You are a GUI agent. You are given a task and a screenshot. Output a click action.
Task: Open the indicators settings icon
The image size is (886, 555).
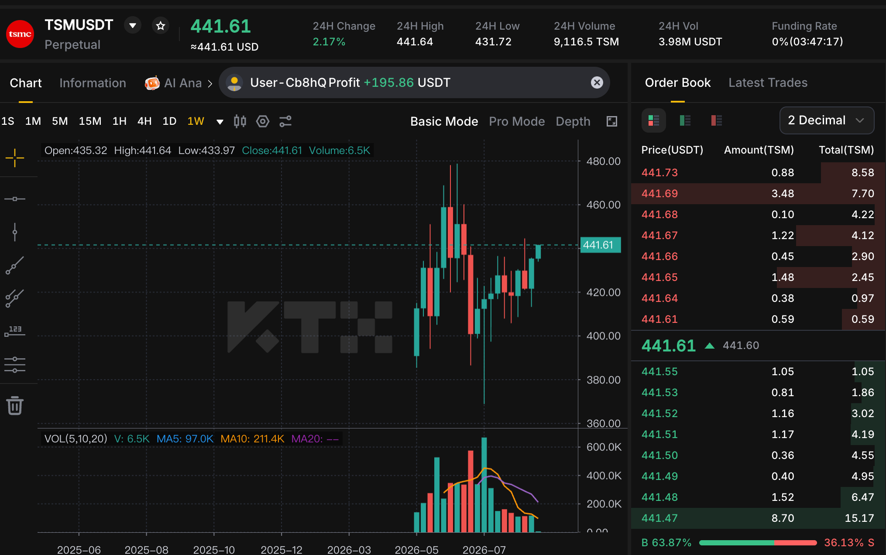click(285, 121)
